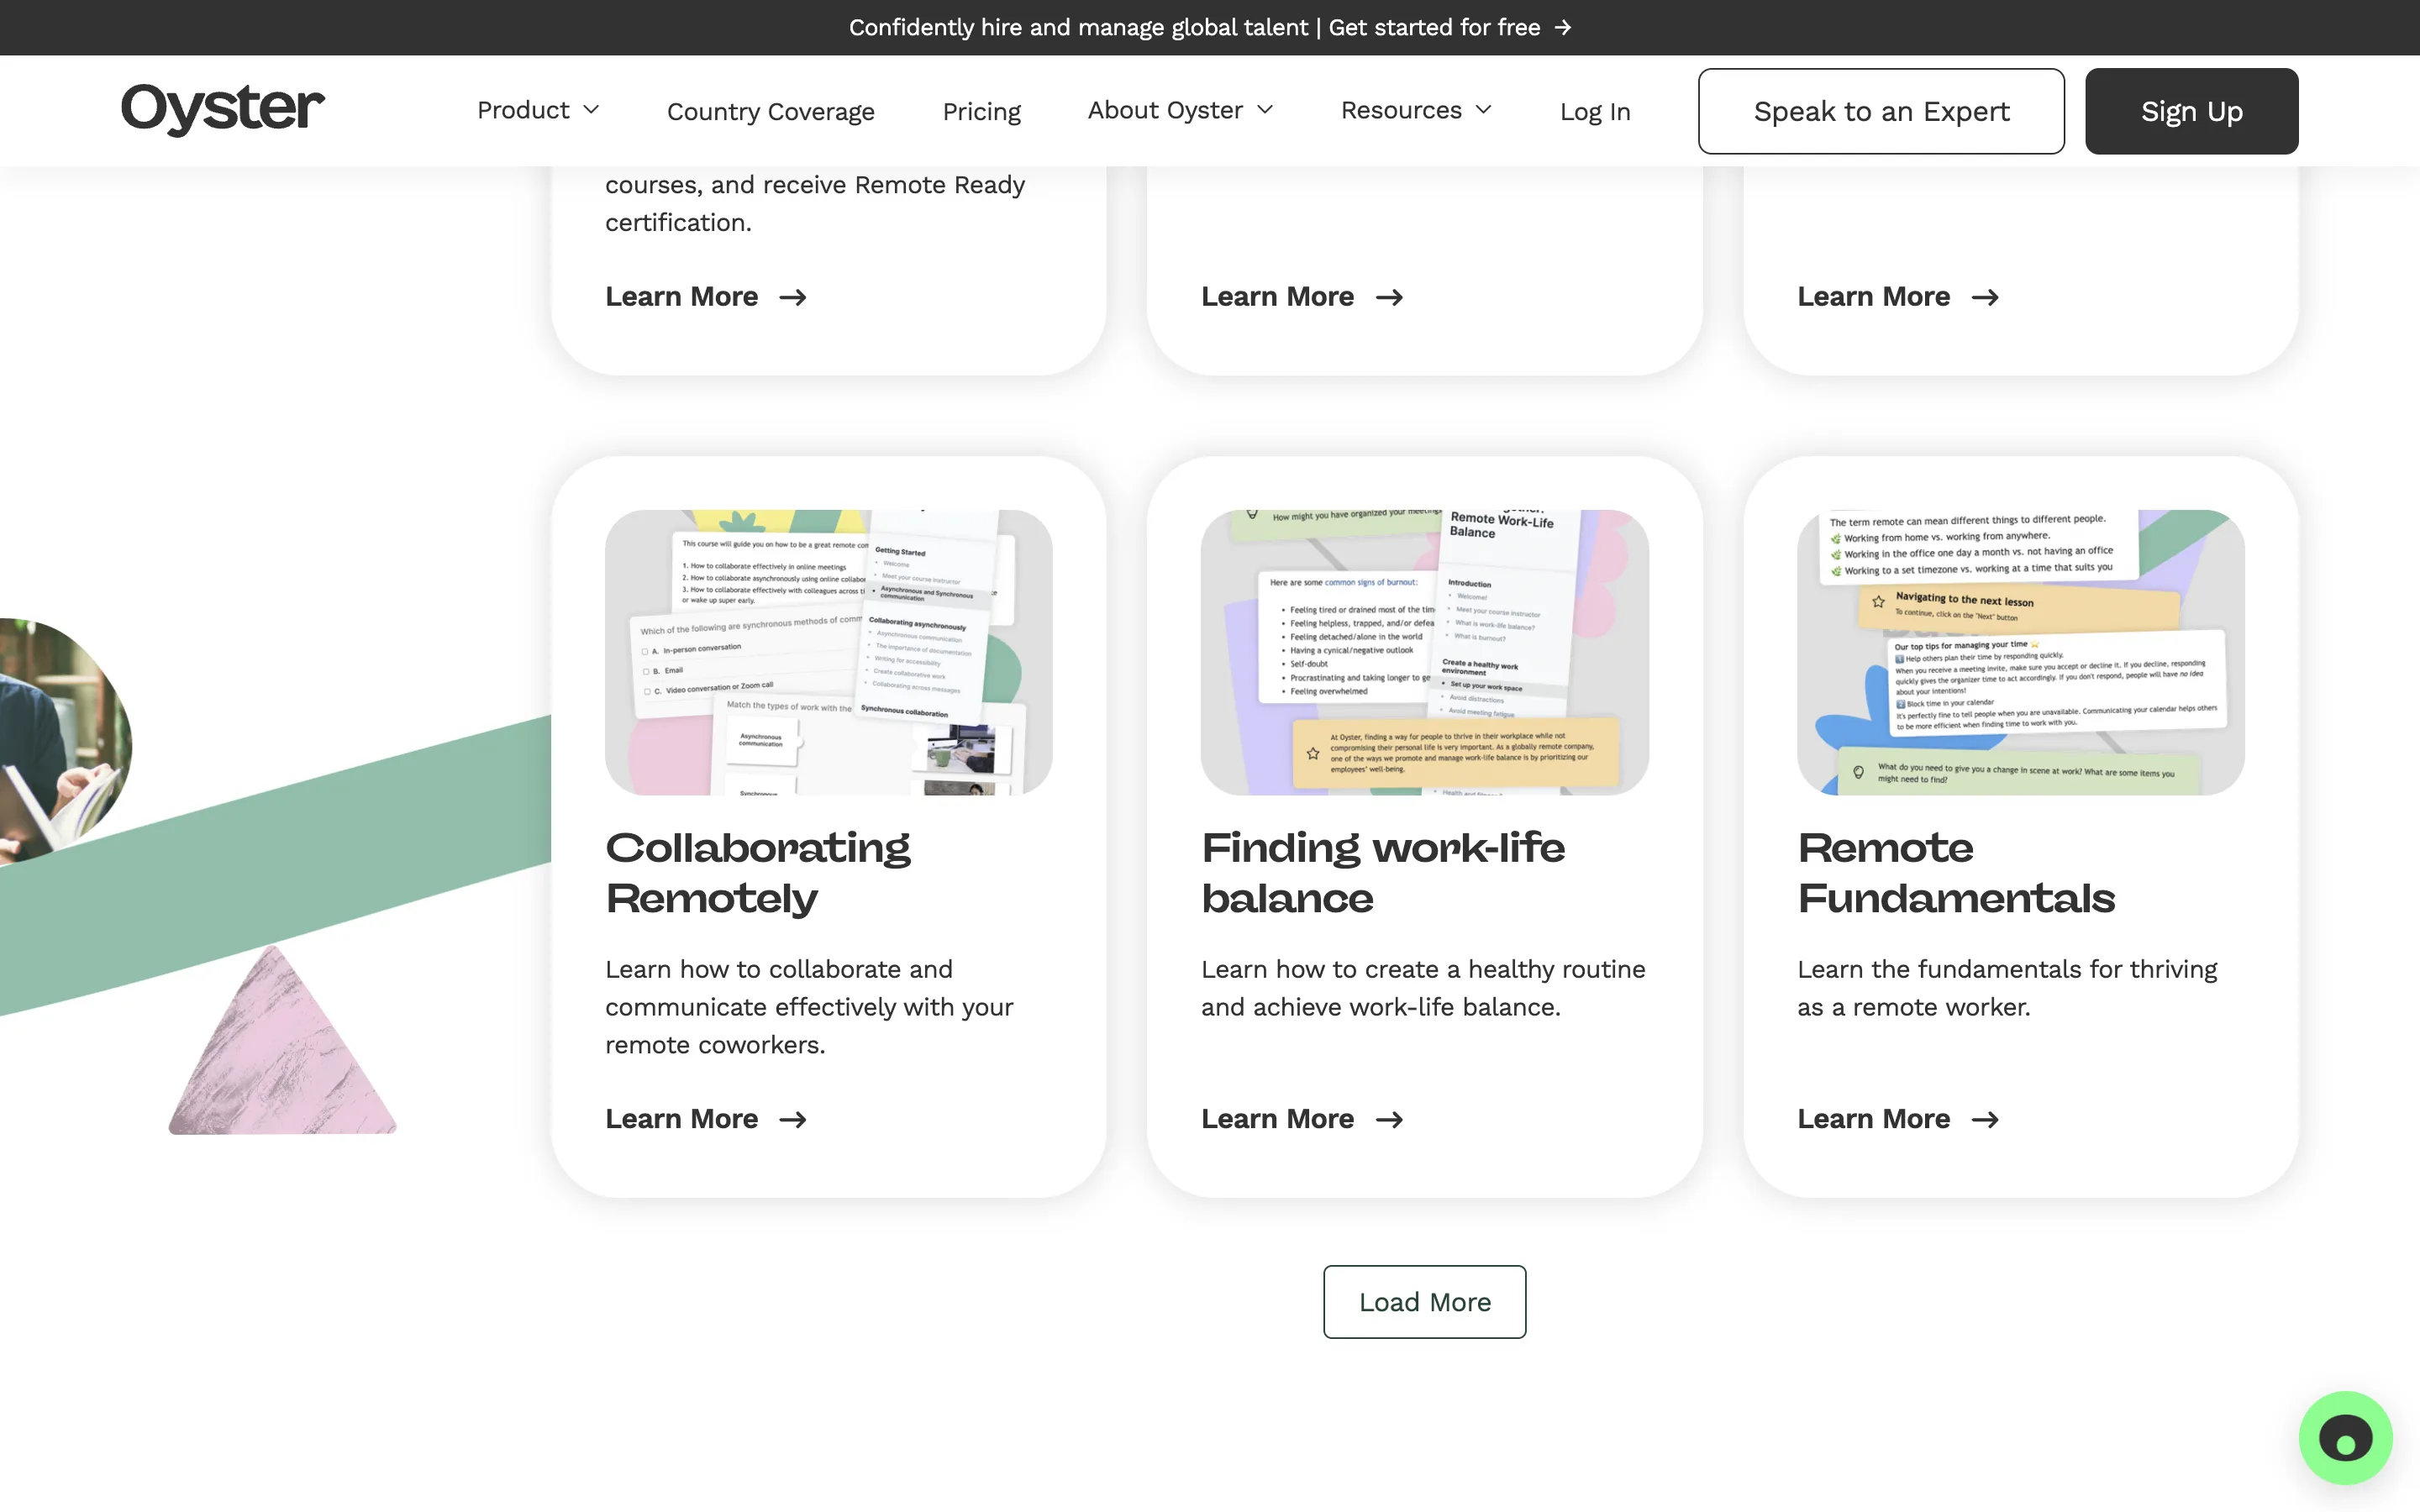2420x1512 pixels.
Task: Expand the About Oyster dropdown
Action: click(1180, 110)
